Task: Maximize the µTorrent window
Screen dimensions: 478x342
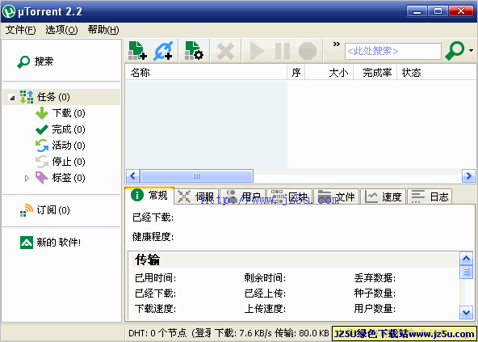Action: [x=438, y=11]
